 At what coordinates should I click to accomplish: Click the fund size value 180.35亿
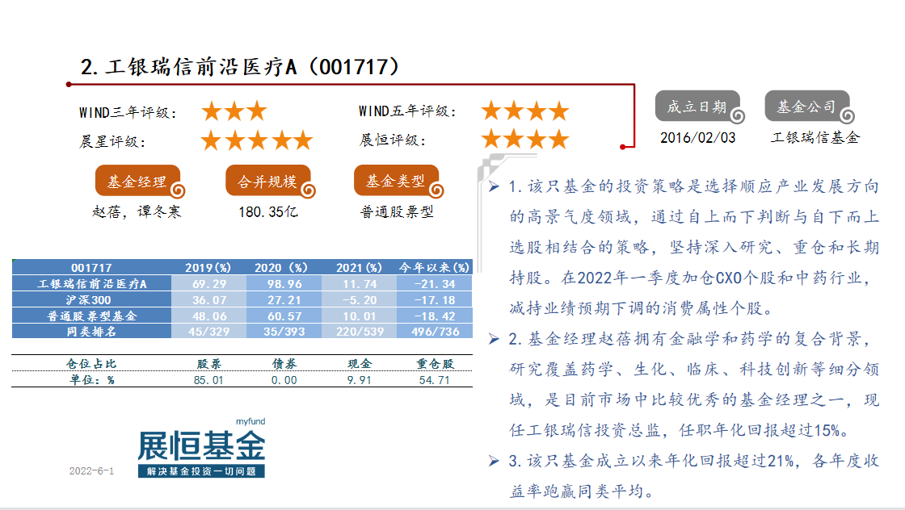coord(268,212)
